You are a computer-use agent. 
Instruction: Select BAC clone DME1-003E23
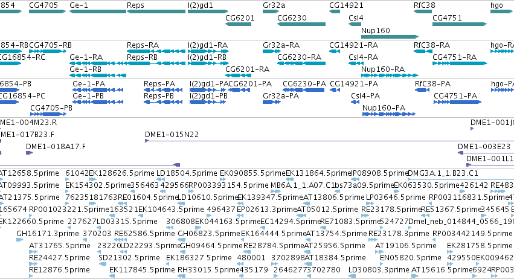pos(486,153)
